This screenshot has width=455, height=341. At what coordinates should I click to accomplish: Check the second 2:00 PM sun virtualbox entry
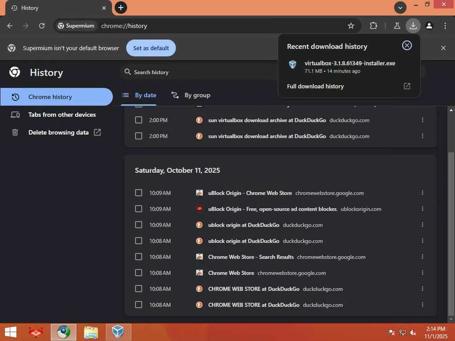(139, 136)
